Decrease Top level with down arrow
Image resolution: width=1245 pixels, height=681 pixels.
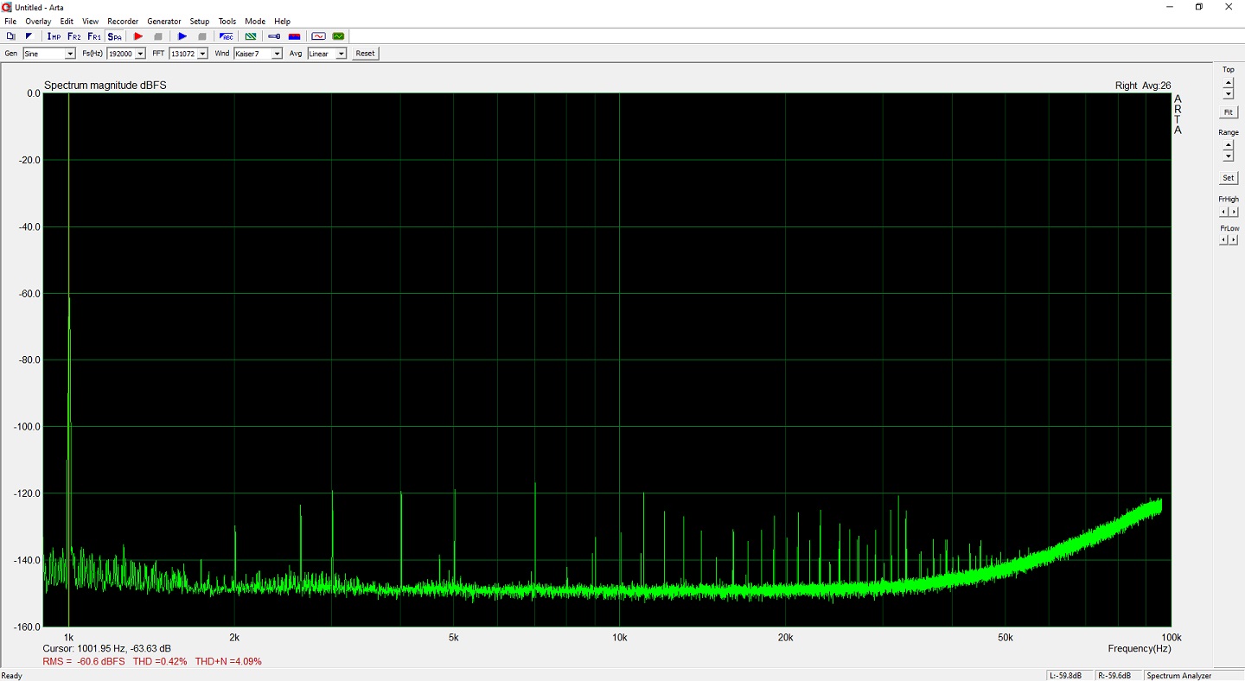[x=1229, y=93]
